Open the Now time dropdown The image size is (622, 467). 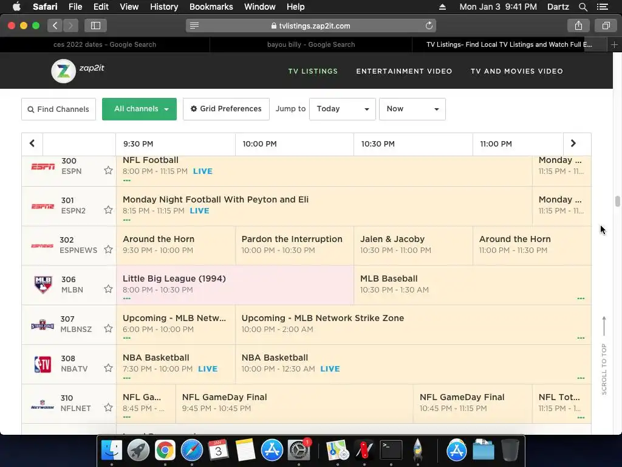point(412,109)
